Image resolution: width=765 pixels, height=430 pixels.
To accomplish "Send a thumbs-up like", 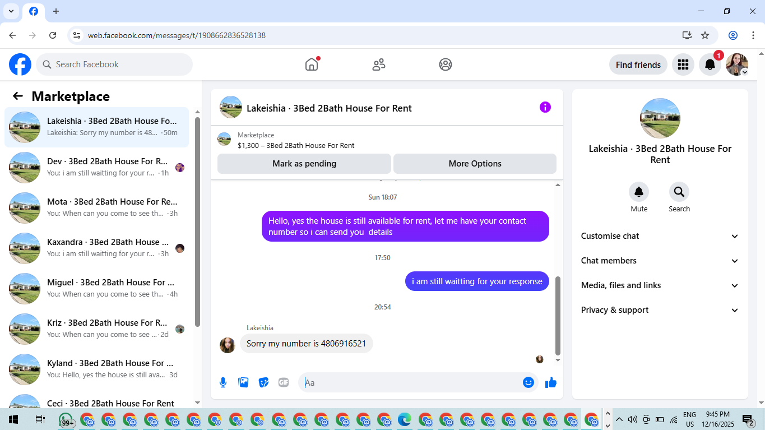I will pyautogui.click(x=551, y=382).
